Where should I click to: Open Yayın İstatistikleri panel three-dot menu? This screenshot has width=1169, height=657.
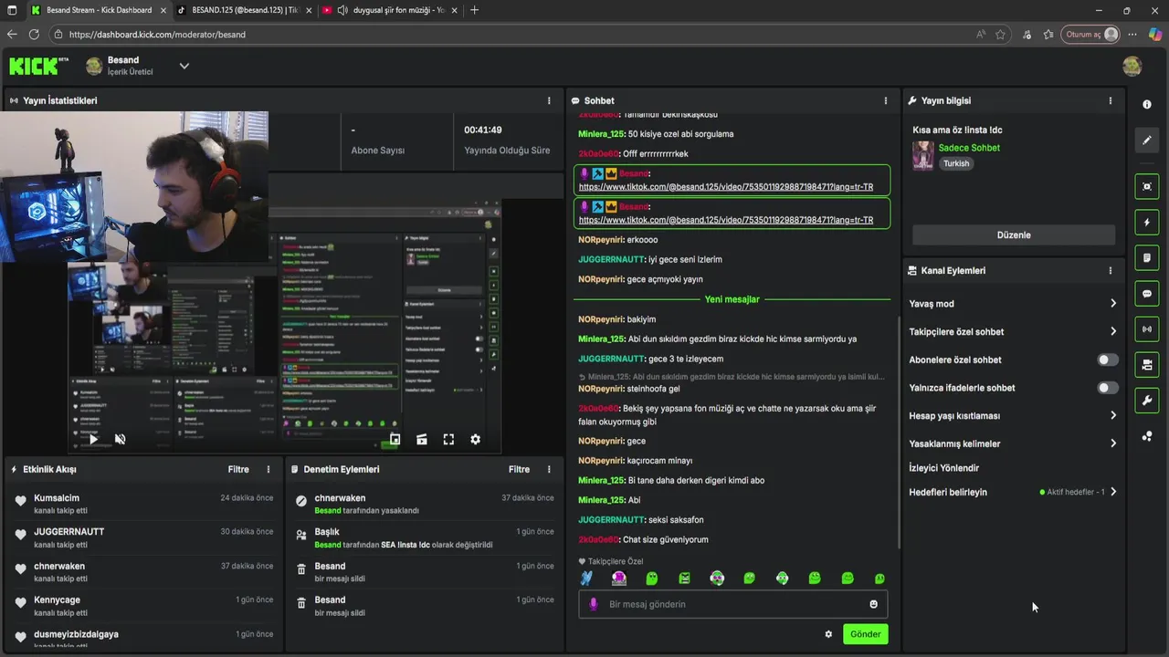(x=549, y=100)
